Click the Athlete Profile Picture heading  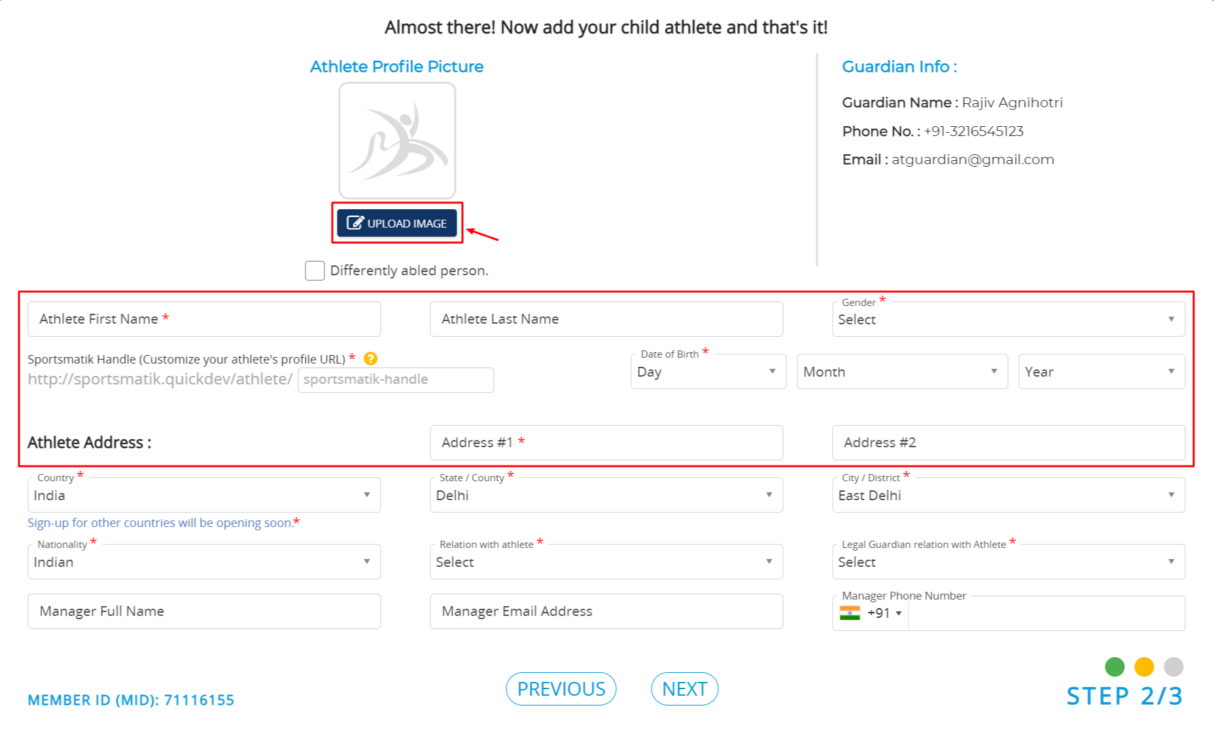(397, 67)
